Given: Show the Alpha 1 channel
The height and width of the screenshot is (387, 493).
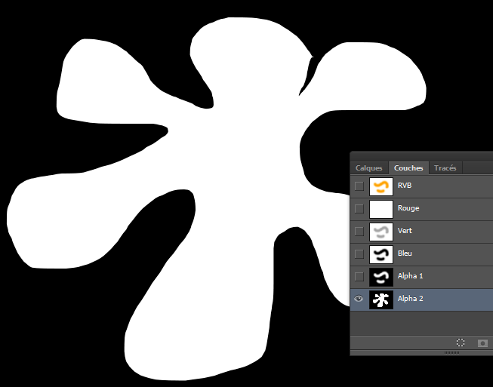Looking at the screenshot, I should (359, 276).
